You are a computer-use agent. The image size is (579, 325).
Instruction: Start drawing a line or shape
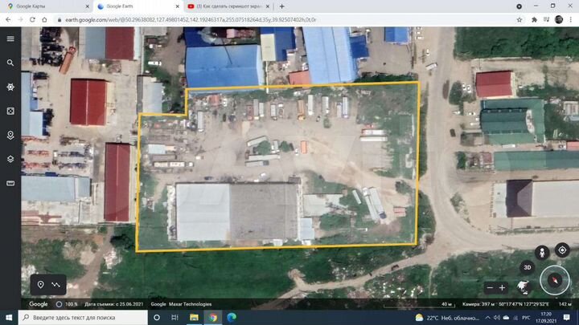(x=56, y=284)
